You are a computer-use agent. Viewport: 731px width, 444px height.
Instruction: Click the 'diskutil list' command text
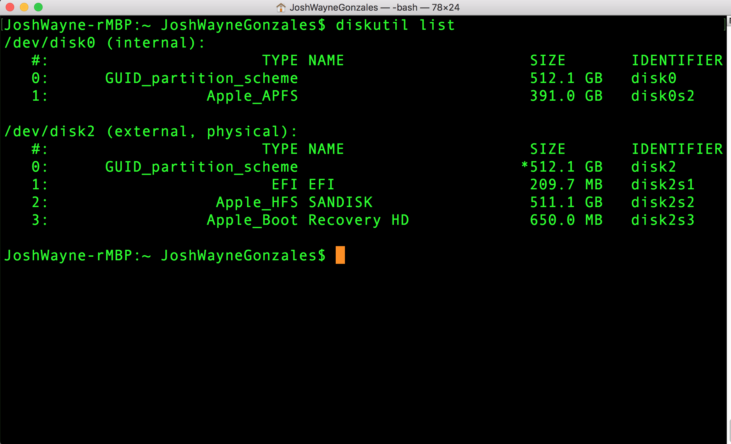click(395, 25)
